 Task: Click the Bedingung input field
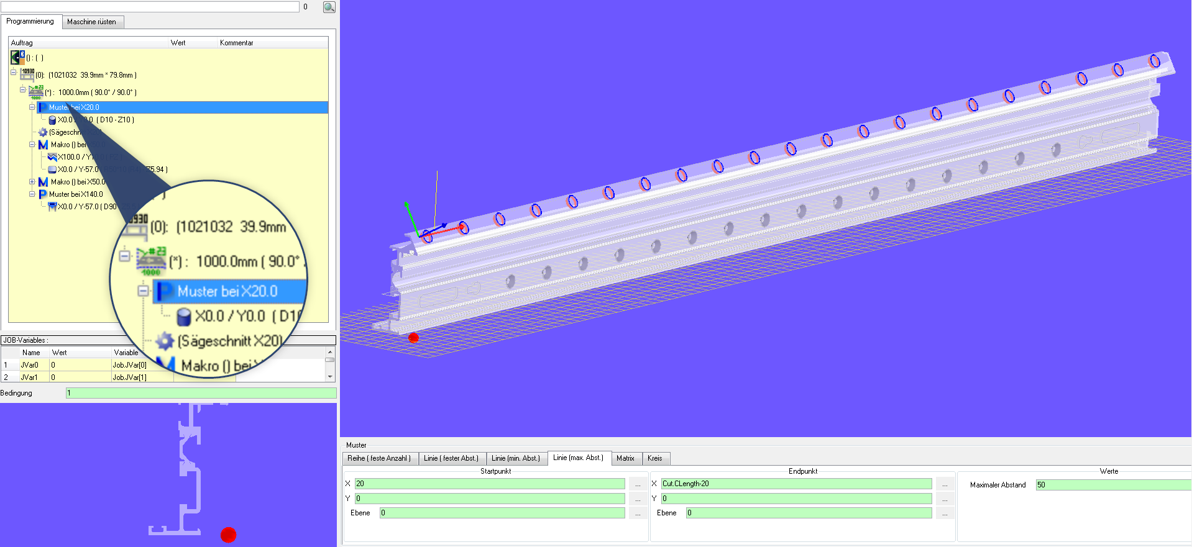click(201, 393)
